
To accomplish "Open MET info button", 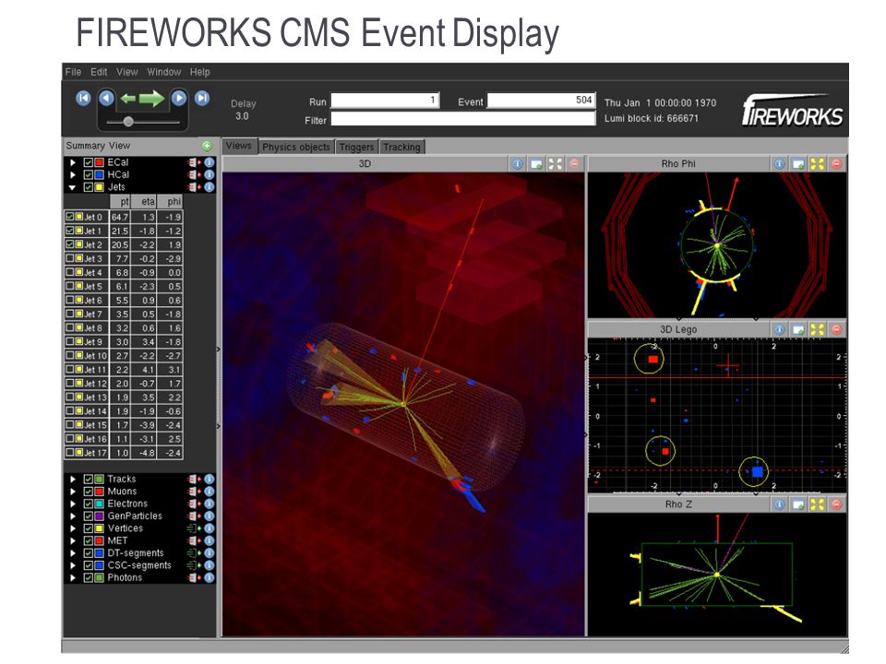I will [x=210, y=541].
